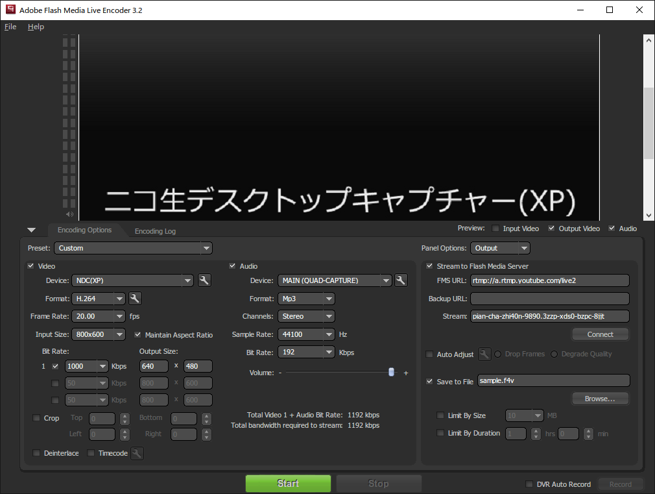Open the File menu
655x494 pixels.
click(x=10, y=27)
